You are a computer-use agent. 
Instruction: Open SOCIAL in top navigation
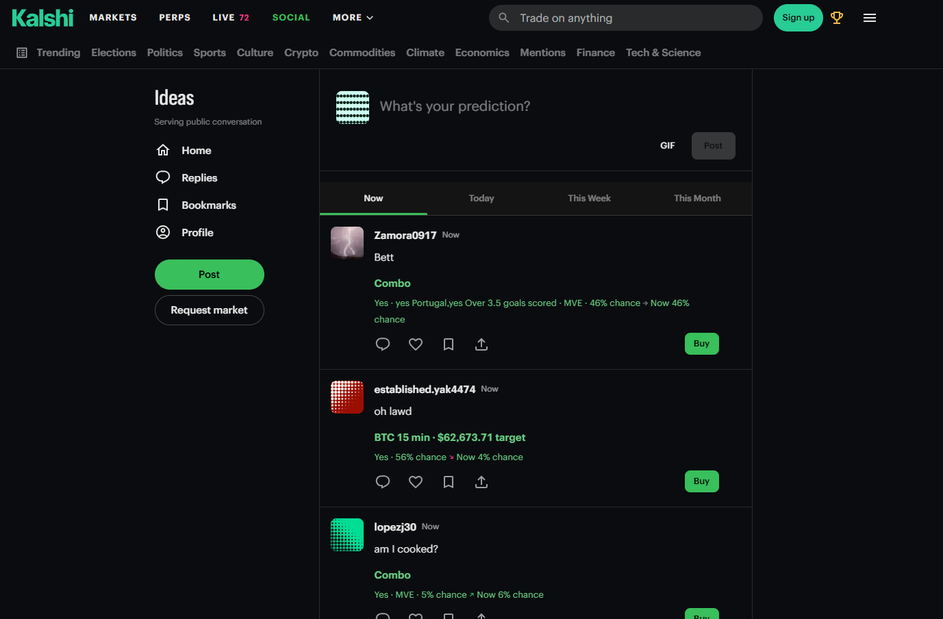tap(291, 18)
